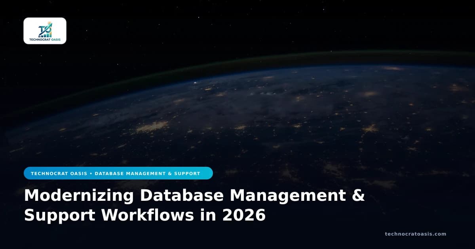Click the Technocrat Oasis logo
Image resolution: width=475 pixels, height=249 pixels.
(45, 31)
